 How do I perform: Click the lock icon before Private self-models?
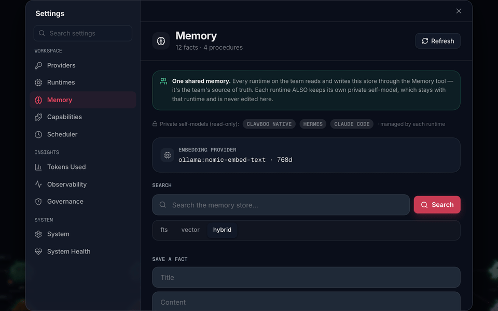[155, 124]
